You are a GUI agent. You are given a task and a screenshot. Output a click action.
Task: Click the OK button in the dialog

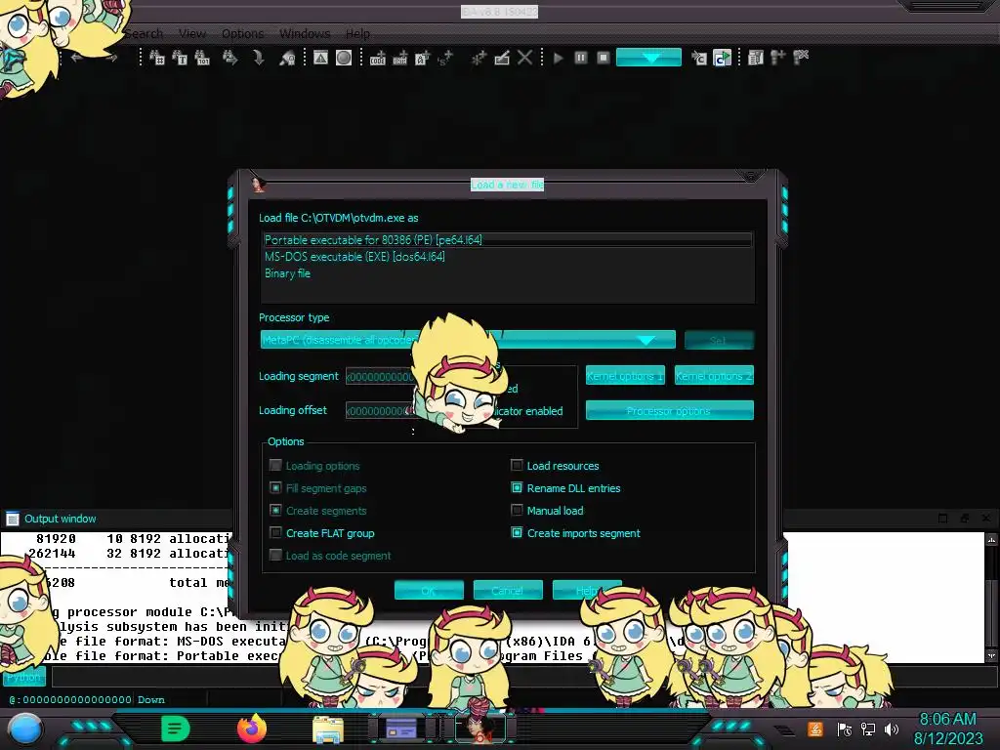pos(429,590)
